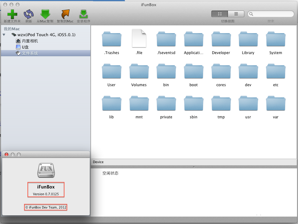The height and width of the screenshot is (224, 298).
Task: Click the Copy to Mac (复制到Mac) icon
Action: (x=65, y=14)
